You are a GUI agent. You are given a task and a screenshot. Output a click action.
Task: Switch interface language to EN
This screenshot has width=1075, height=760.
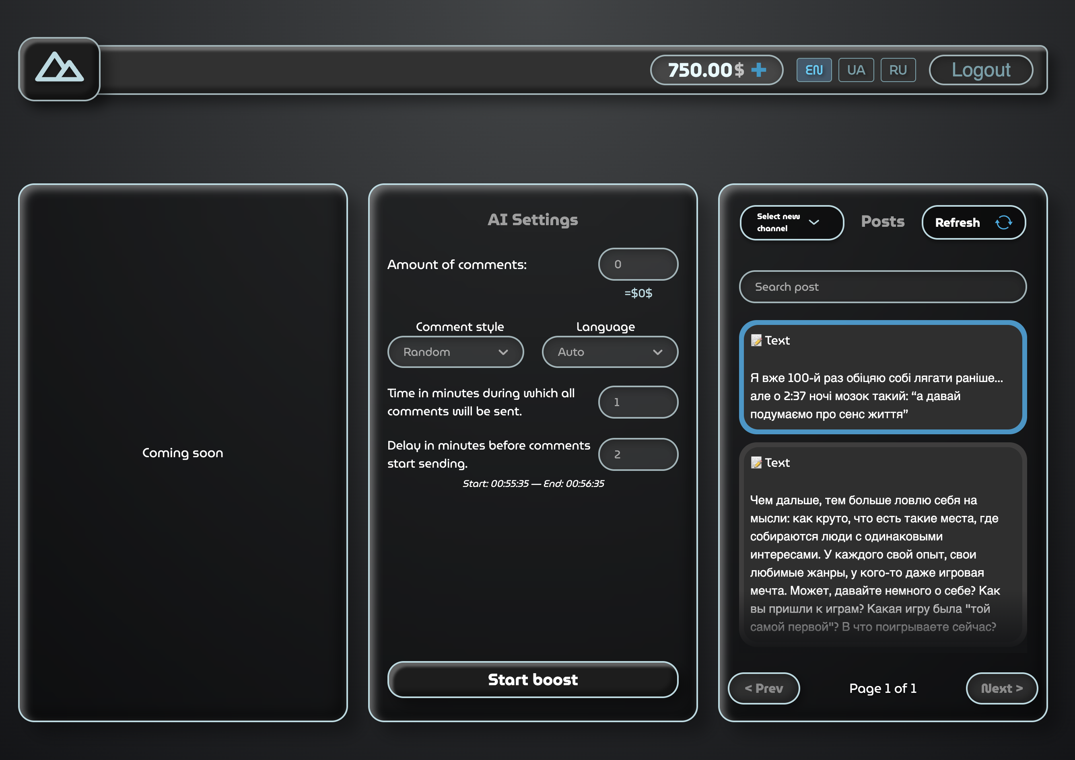pyautogui.click(x=814, y=70)
